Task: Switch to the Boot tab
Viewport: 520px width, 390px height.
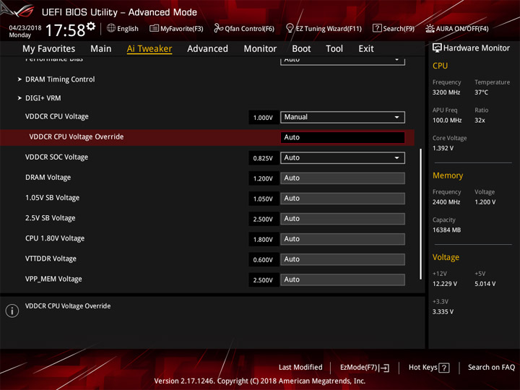Action: 301,49
